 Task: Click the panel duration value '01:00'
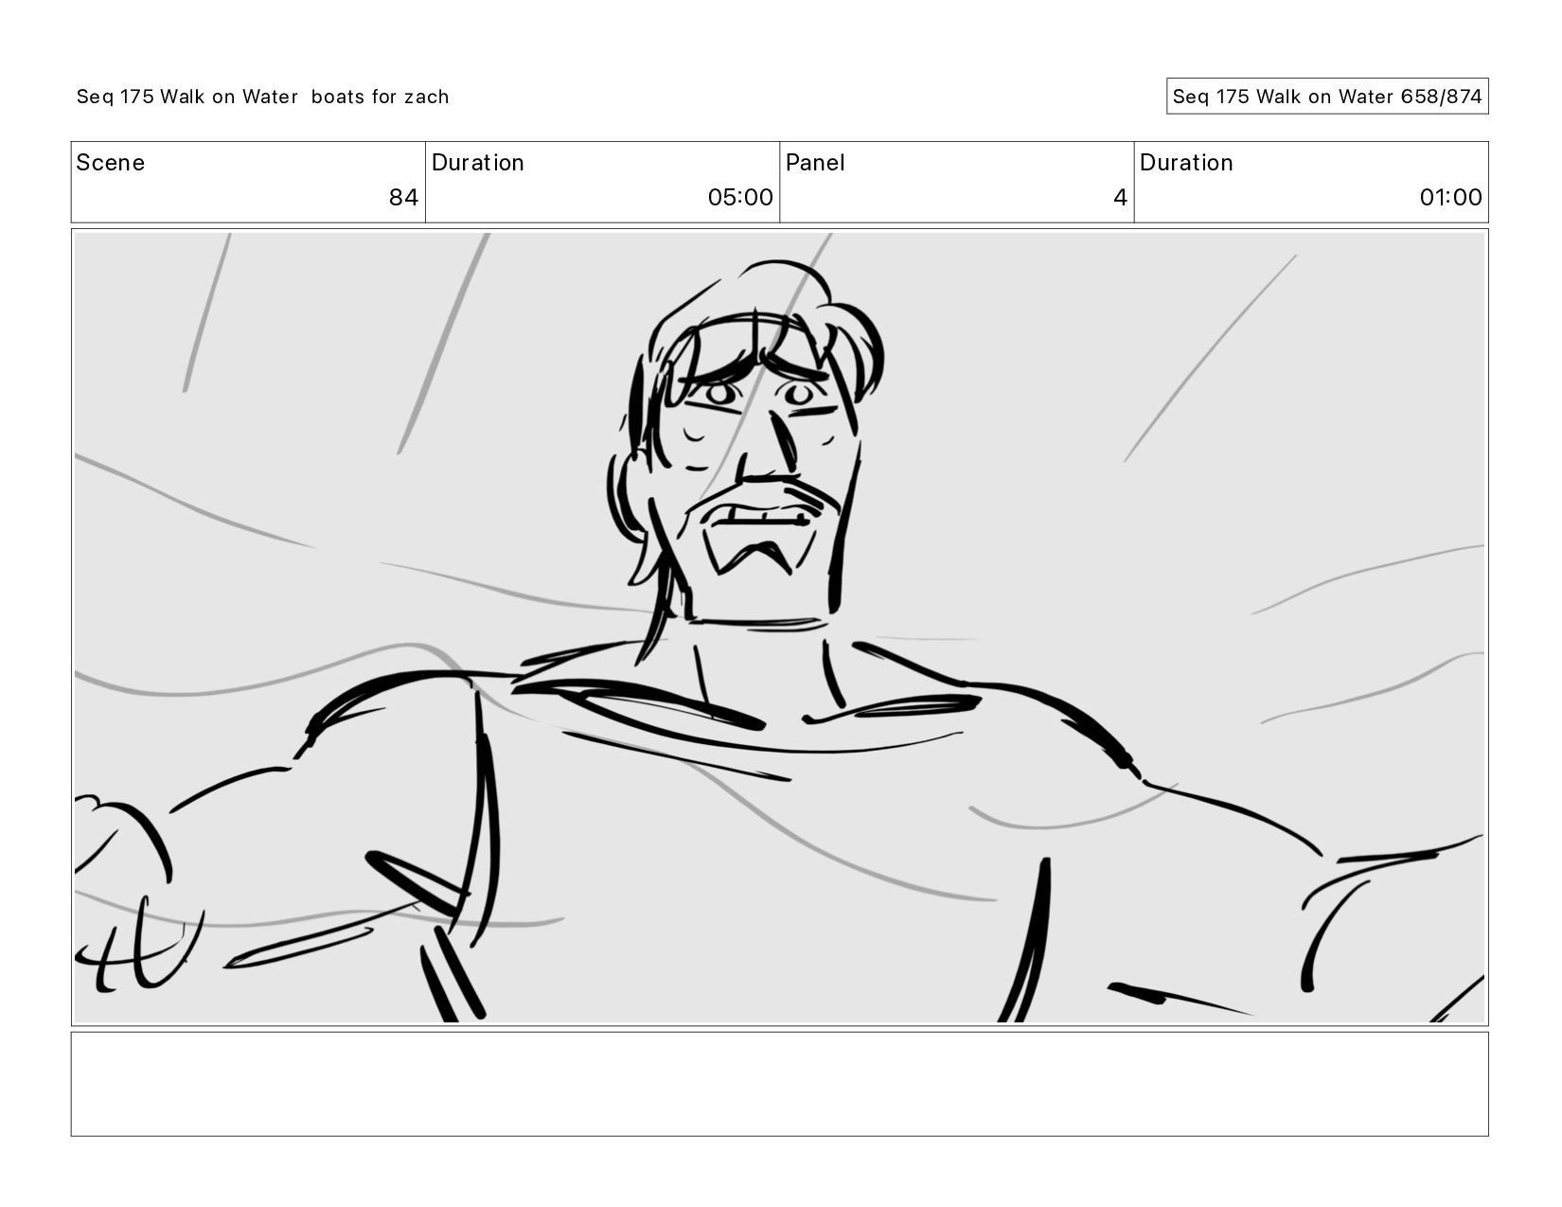point(1450,197)
